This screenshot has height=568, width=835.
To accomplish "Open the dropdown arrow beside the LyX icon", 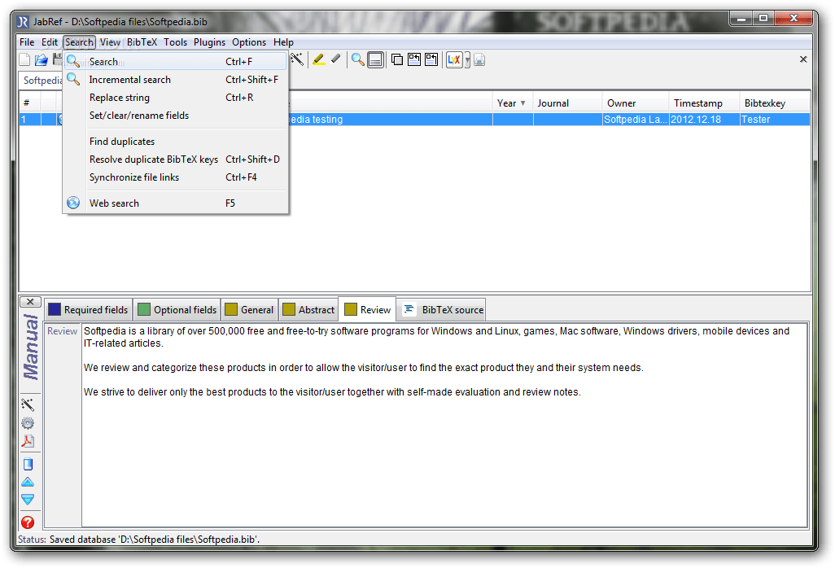I will click(x=467, y=60).
